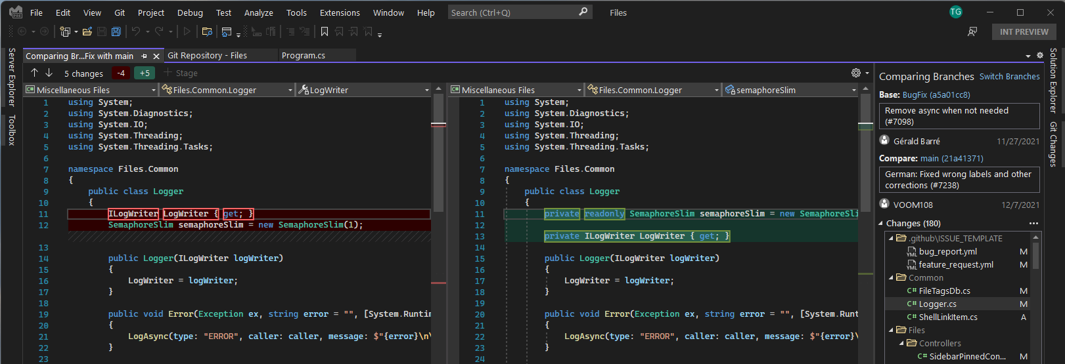Viewport: 1065px width, 364px height.
Task: Collapse the .github\ISSUE_TEMPLATE folder
Action: [x=892, y=239]
